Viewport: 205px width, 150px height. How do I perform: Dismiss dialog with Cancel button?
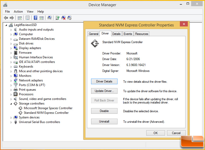pyautogui.click(x=176, y=133)
